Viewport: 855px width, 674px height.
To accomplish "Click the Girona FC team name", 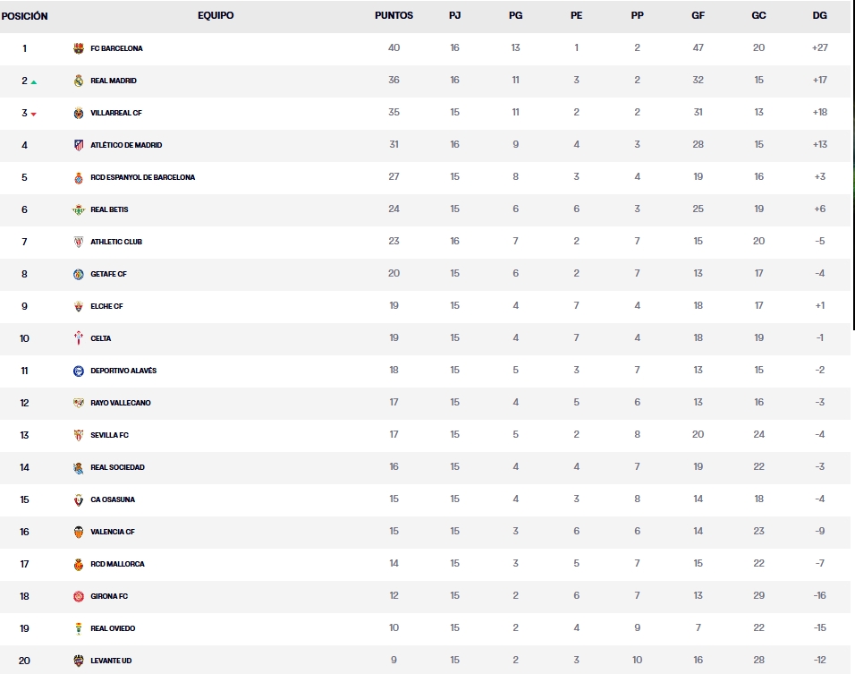I will (x=109, y=596).
